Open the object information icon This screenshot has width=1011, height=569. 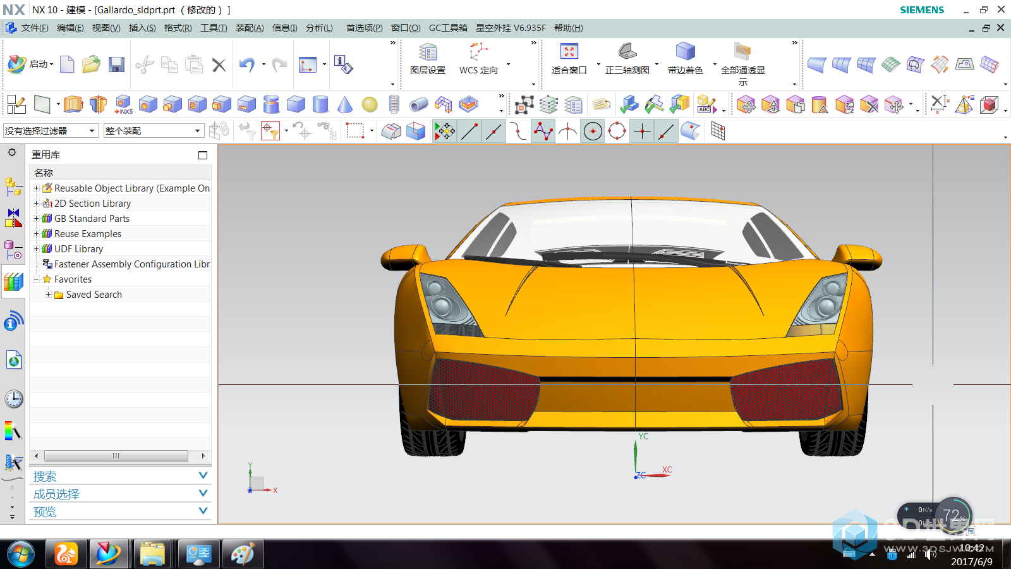click(x=344, y=64)
